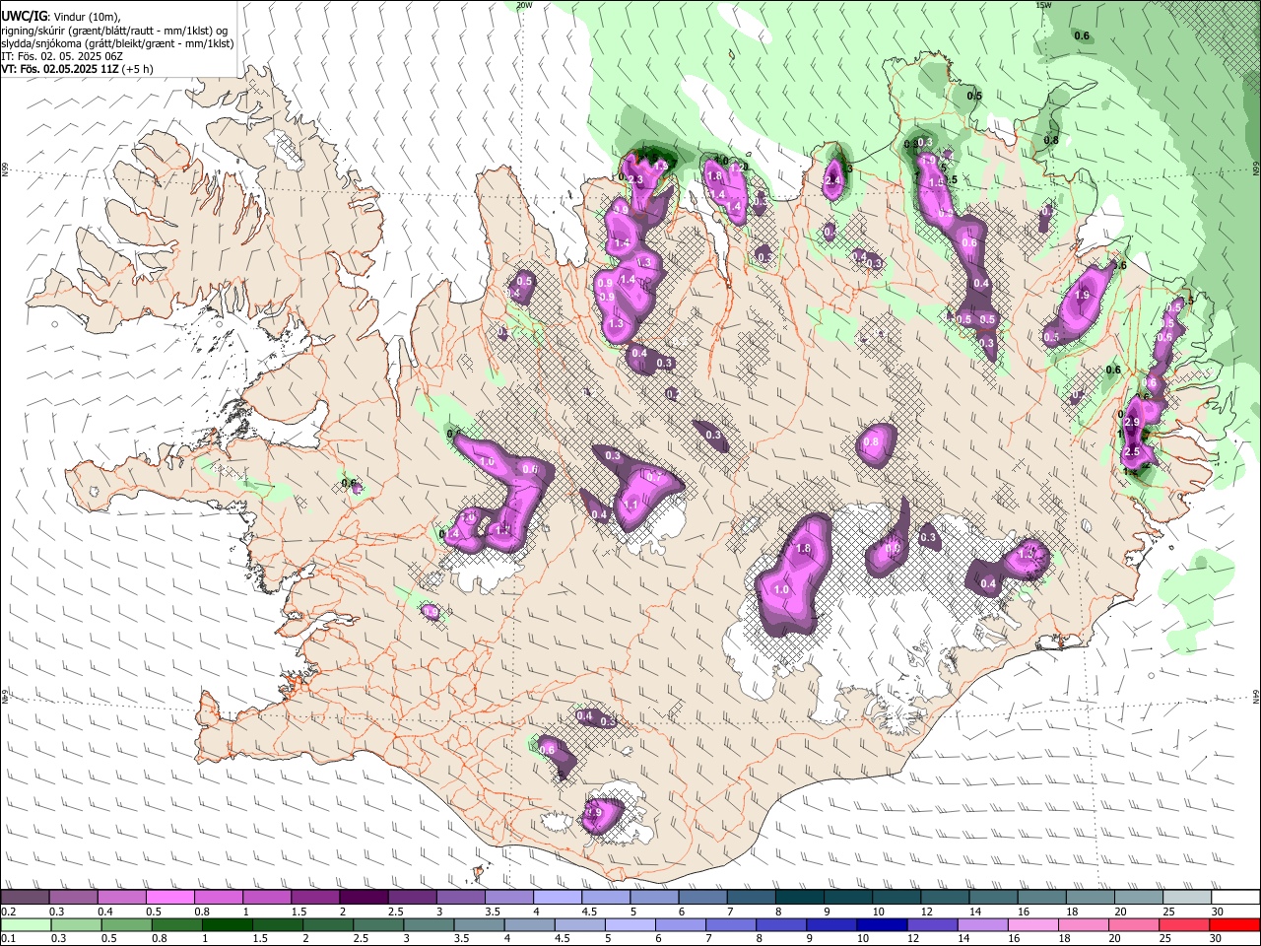Viewport: 1261px width, 946px height.
Task: Select the pale grey 25 swatch in upper legend row
Action: (1187, 898)
